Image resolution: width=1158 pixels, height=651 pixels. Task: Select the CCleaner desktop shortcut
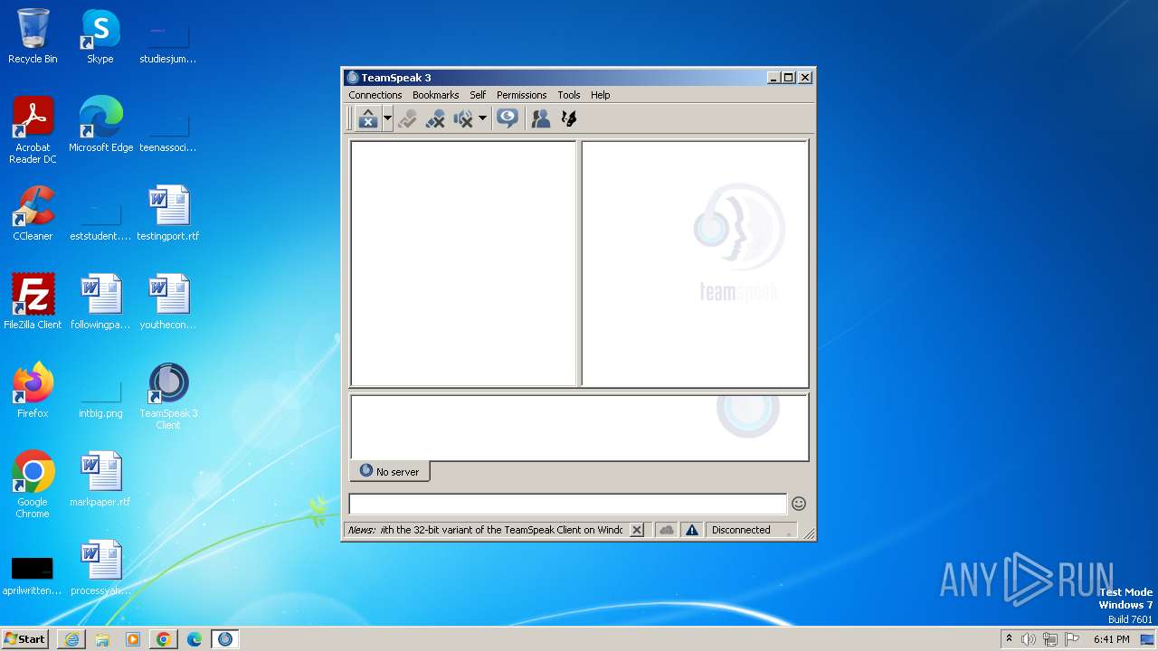(x=33, y=213)
